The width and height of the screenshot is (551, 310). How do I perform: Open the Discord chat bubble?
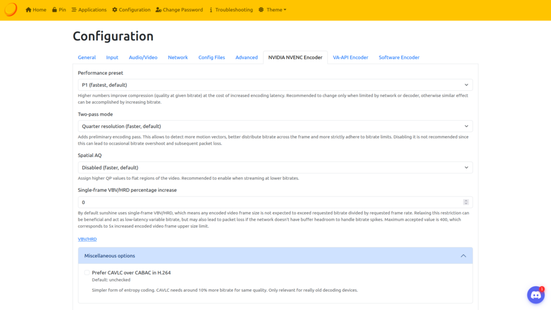coord(535,295)
